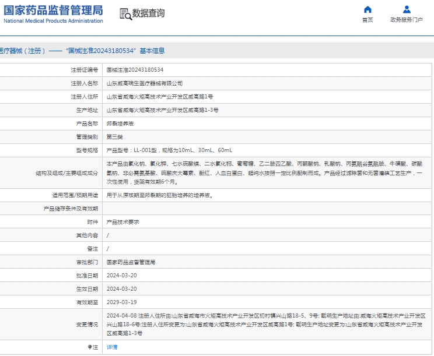Screen dimensions: 434x356
Task: Click the 第三类 management category value
Action: pyautogui.click(x=114, y=137)
